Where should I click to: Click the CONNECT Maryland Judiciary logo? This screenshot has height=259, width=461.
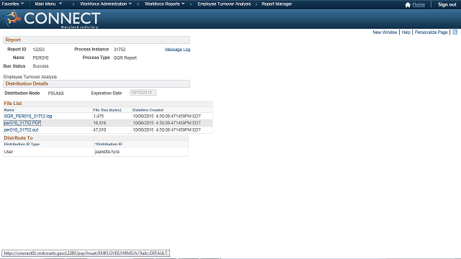click(51, 19)
